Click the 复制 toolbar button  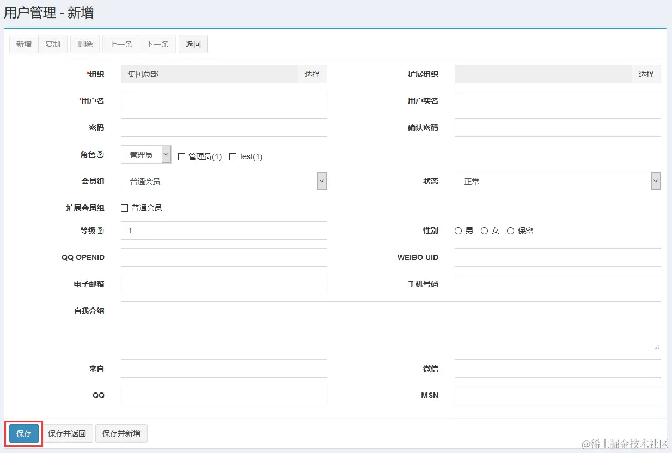[53, 44]
